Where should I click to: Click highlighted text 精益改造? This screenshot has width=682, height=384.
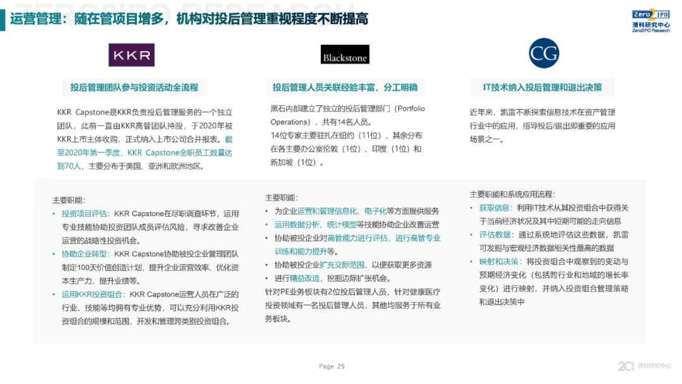[x=304, y=279]
